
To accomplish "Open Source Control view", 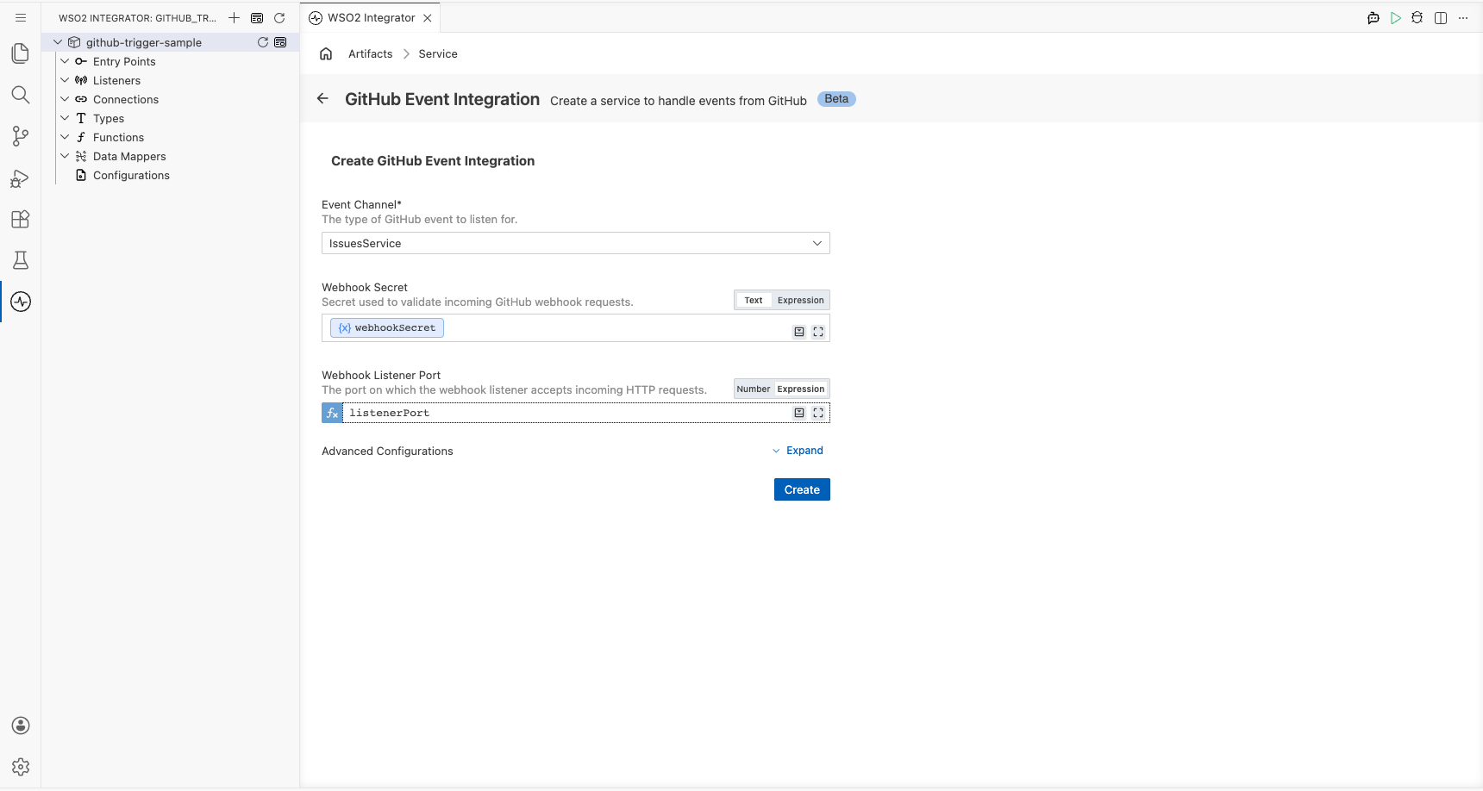I will (x=21, y=136).
